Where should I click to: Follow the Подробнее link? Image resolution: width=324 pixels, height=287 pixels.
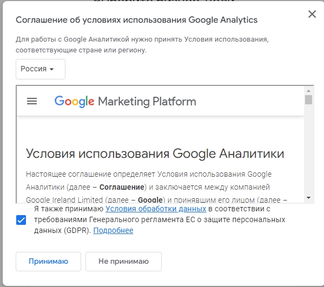pos(113,230)
